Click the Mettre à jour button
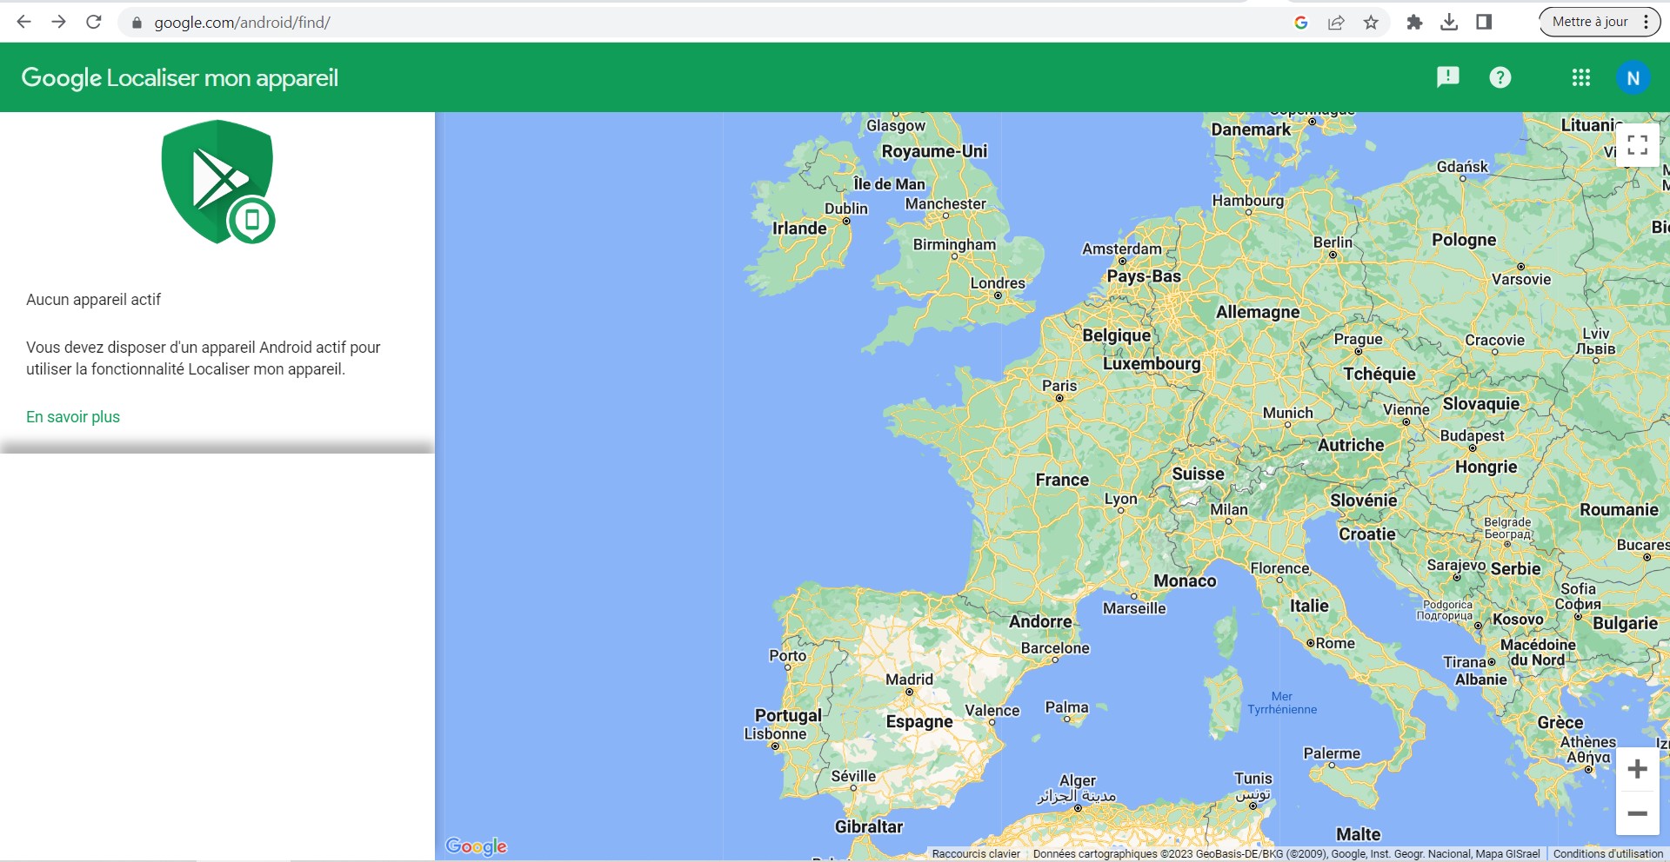This screenshot has width=1670, height=862. coord(1589,22)
